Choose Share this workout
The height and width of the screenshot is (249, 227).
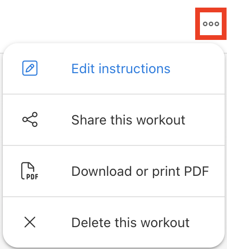click(x=113, y=120)
